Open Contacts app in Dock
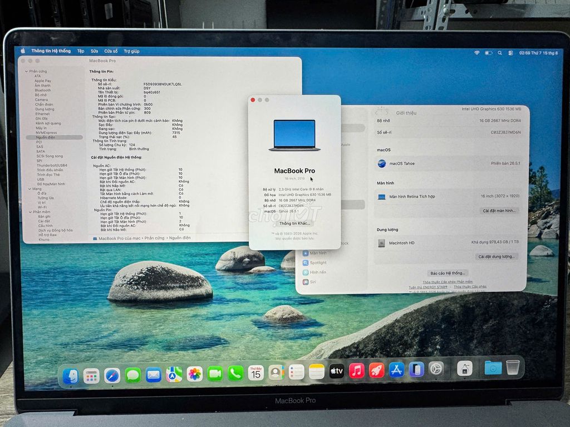The width and height of the screenshot is (570, 427). [x=276, y=373]
